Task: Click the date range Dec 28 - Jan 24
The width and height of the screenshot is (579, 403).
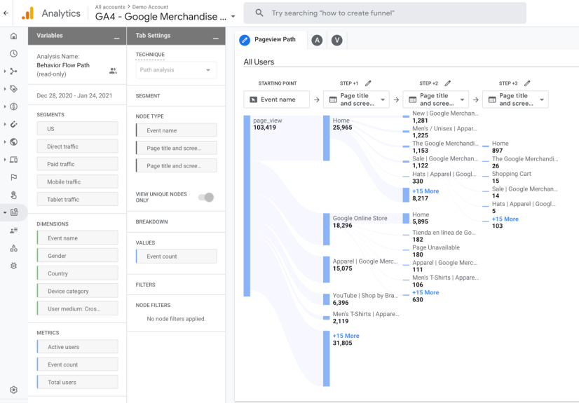Action: 74,95
